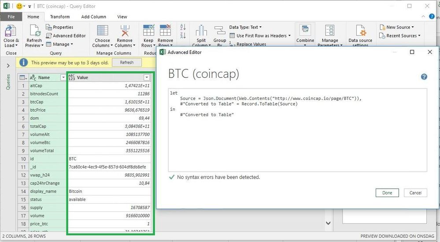The image size is (440, 242).
Task: Select the Bitcoin display_name value cell
Action: click(x=109, y=191)
